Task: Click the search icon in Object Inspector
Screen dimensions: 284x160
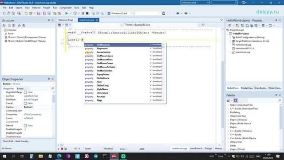Action: click(x=52, y=88)
